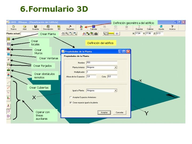Open a file with the Abrir icon
192x144 pixels.
[x=25, y=27]
